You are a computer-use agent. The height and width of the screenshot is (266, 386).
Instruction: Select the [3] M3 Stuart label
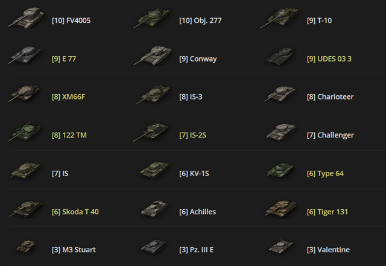coord(74,250)
